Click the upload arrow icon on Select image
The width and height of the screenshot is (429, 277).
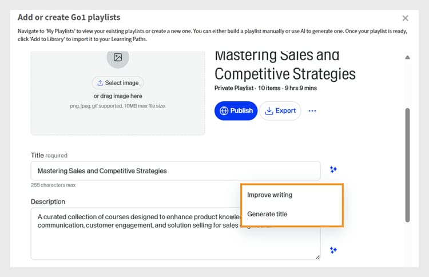(101, 83)
